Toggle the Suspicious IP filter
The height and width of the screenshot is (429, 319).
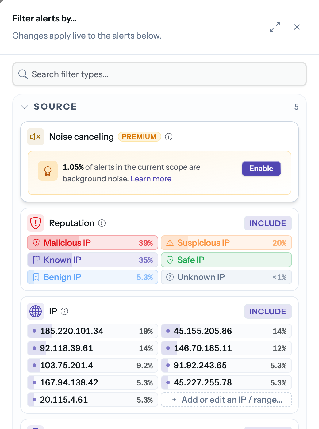tap(226, 243)
